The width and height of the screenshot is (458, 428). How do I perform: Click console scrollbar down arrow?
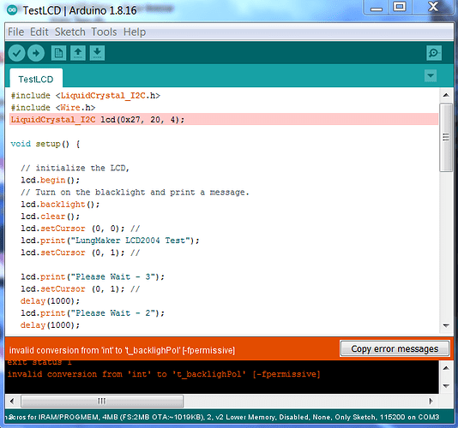[446, 386]
